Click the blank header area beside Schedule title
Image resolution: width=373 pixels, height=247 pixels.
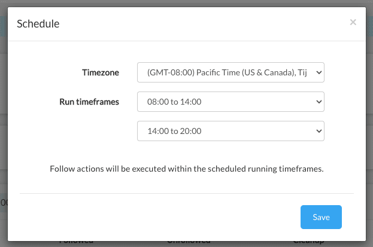point(202,24)
